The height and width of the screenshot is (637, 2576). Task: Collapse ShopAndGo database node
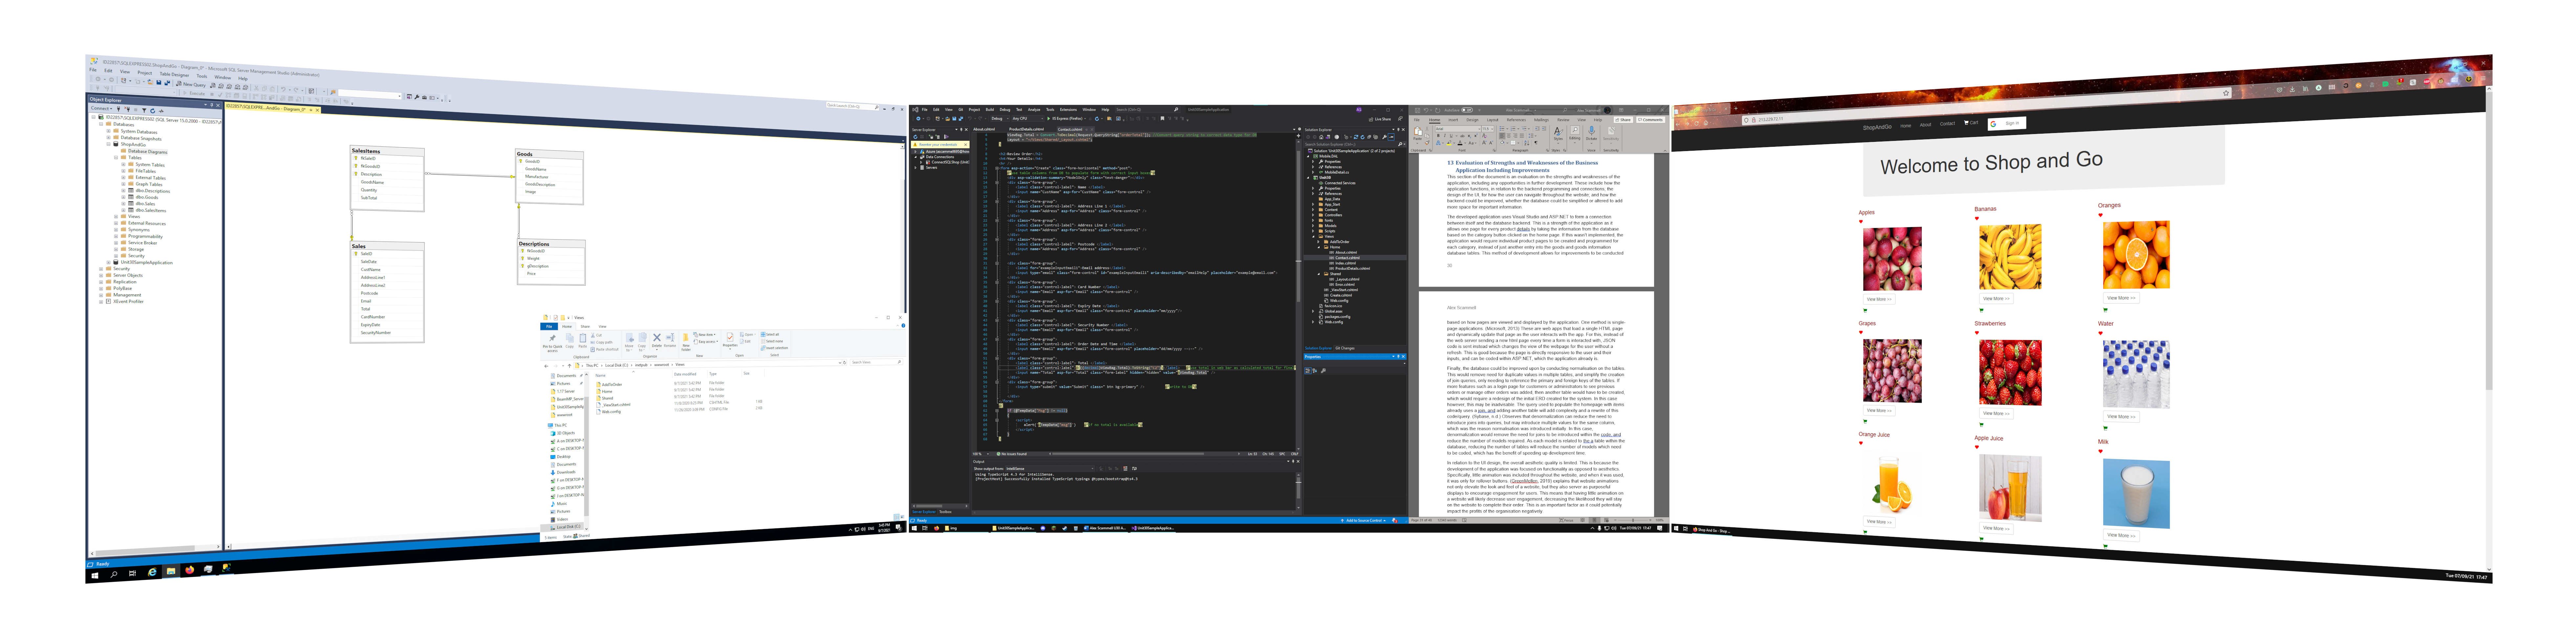pyautogui.click(x=109, y=144)
